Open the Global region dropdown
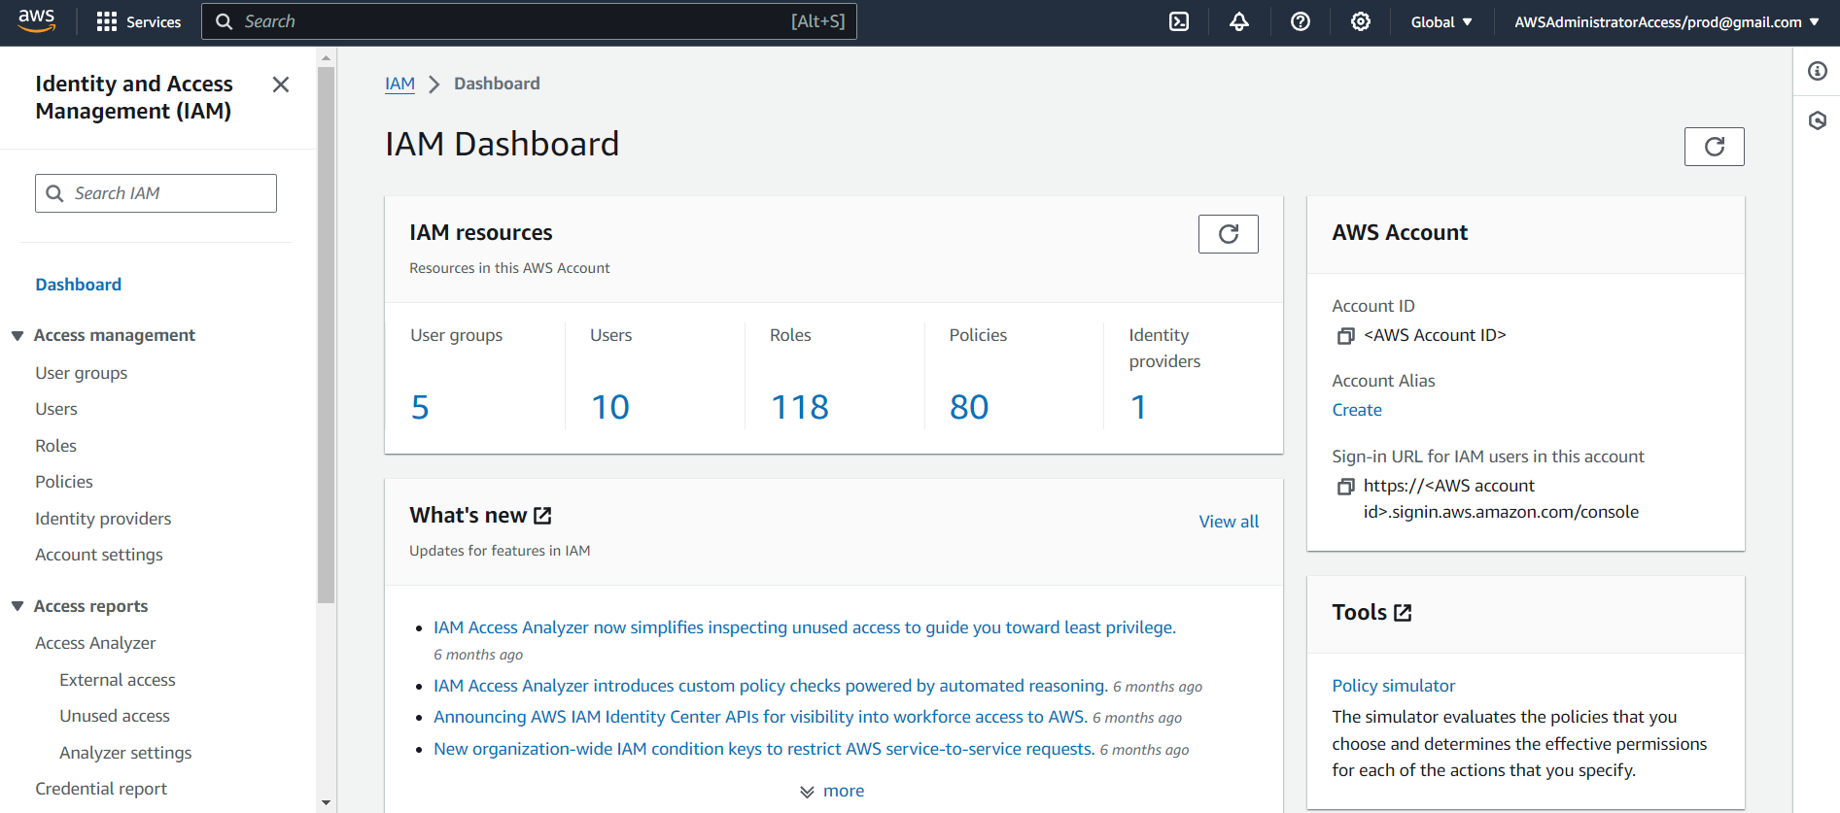The image size is (1840, 813). pyautogui.click(x=1441, y=21)
